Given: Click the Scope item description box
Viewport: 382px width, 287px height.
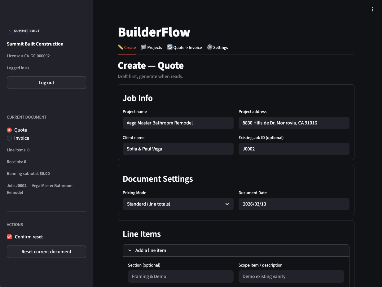Looking at the screenshot, I should (291, 276).
